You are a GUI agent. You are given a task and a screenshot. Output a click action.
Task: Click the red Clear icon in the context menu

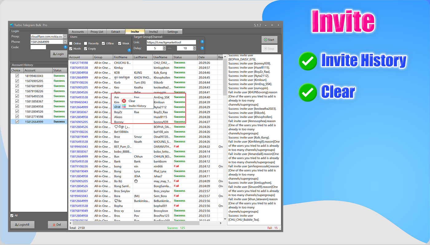click(124, 101)
